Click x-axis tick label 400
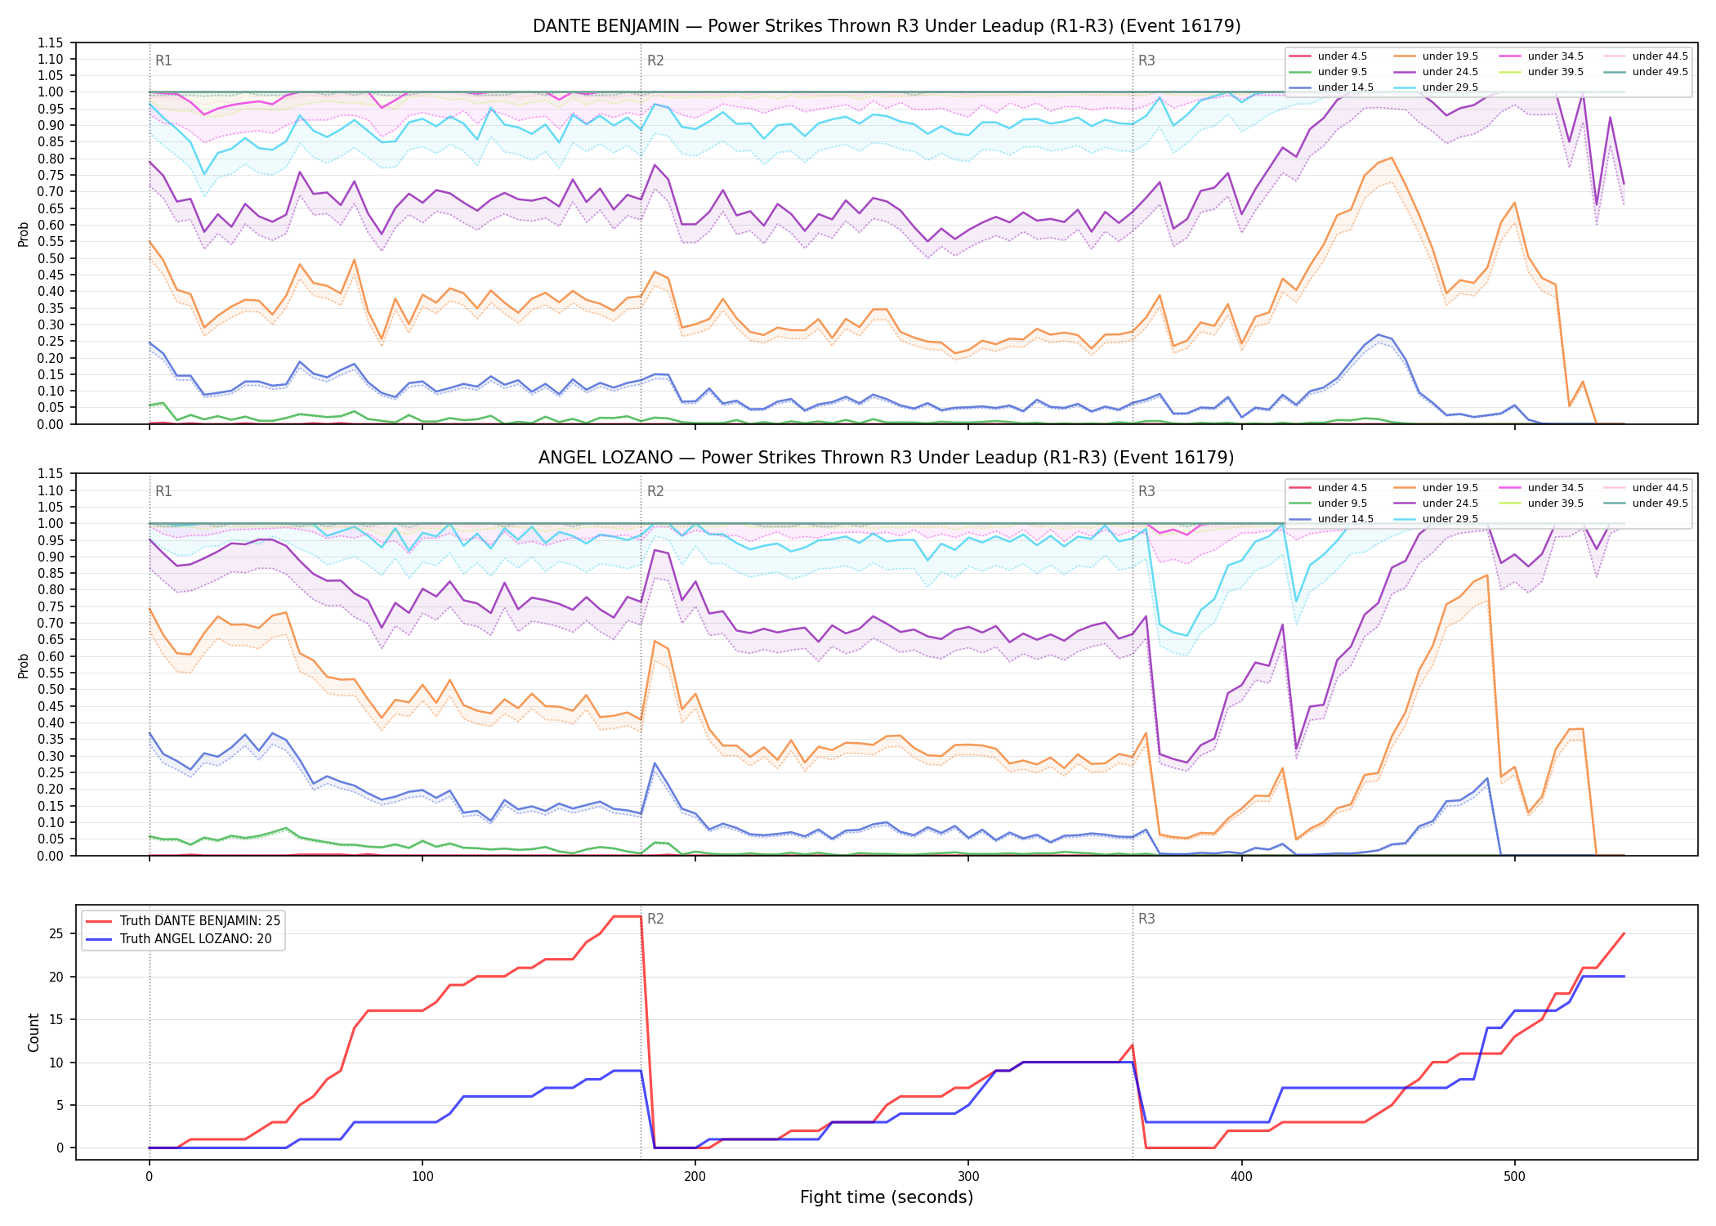1716x1226 pixels. pos(1241,1177)
